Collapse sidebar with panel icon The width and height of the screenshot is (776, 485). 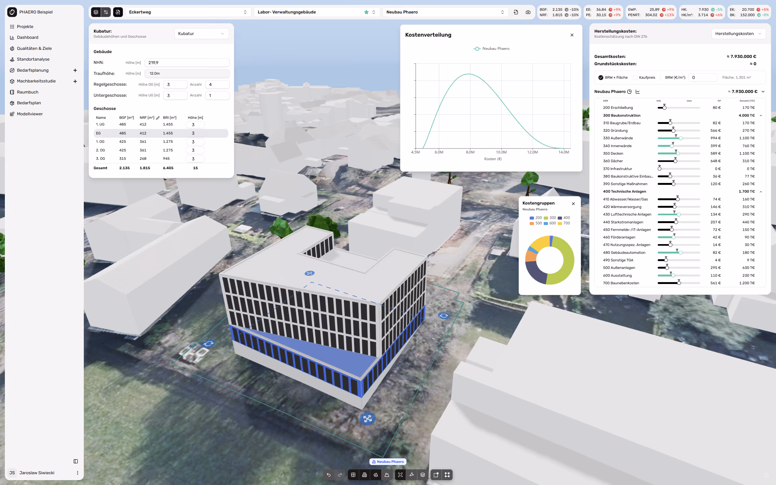[x=76, y=461]
